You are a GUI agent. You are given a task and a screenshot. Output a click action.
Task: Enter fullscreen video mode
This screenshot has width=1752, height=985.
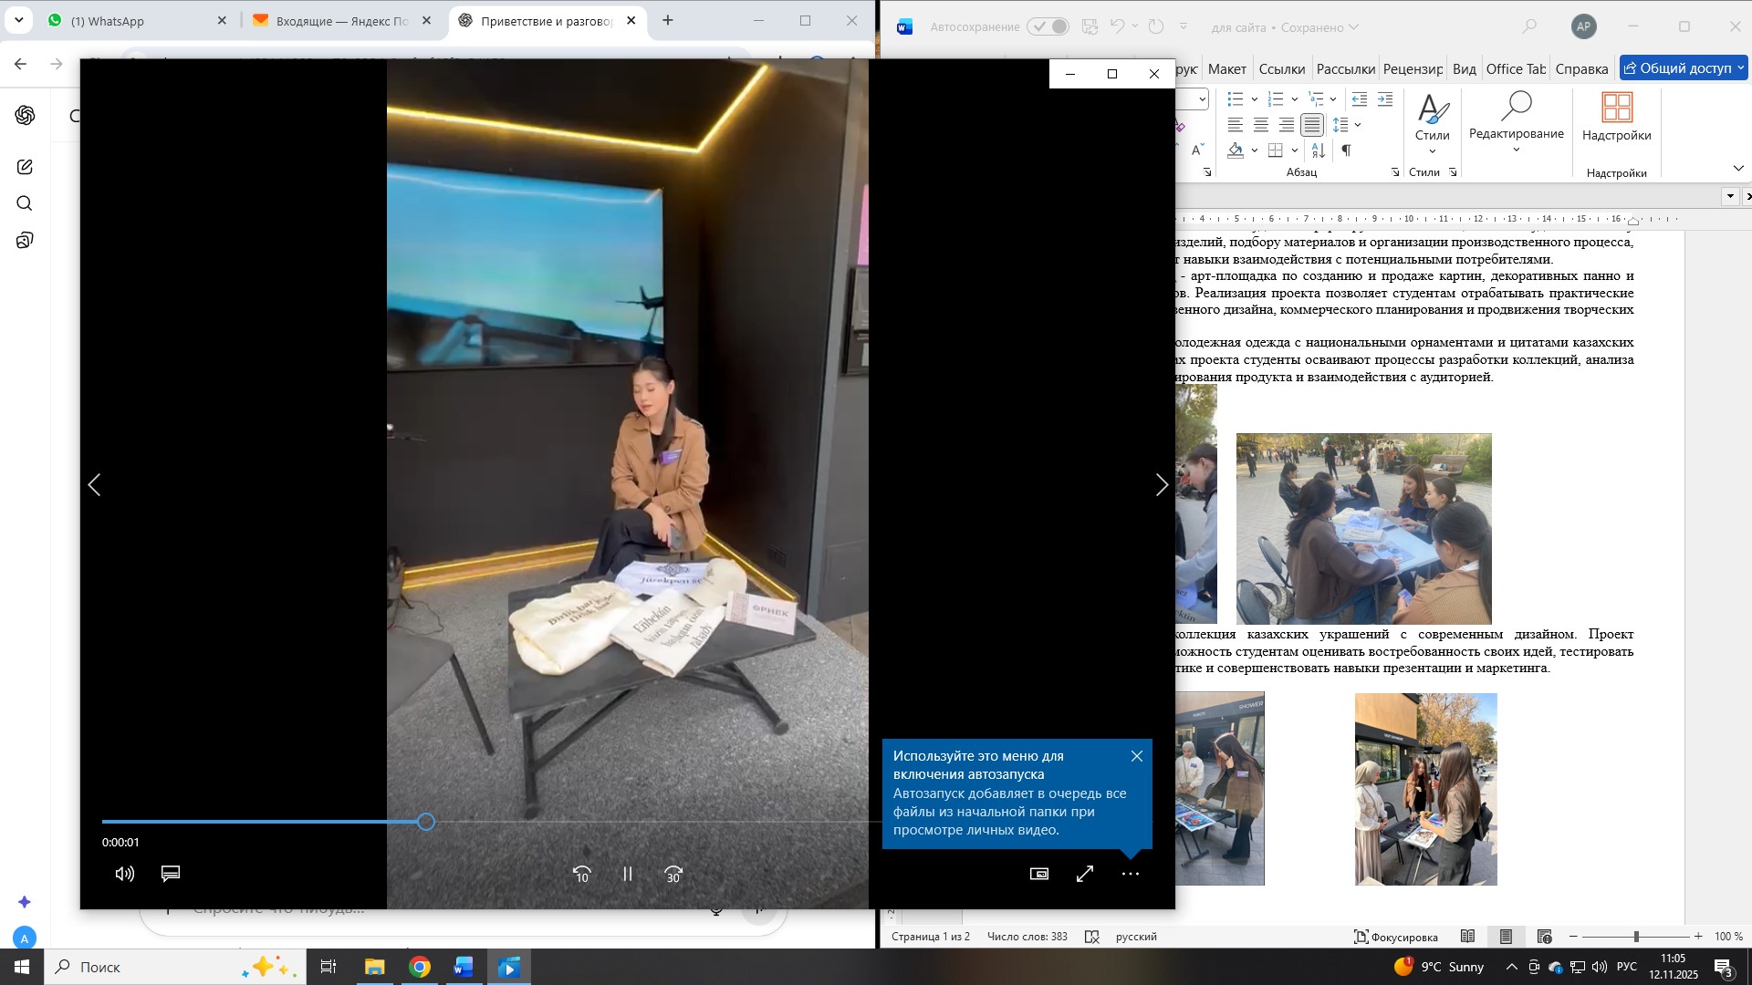click(x=1085, y=874)
